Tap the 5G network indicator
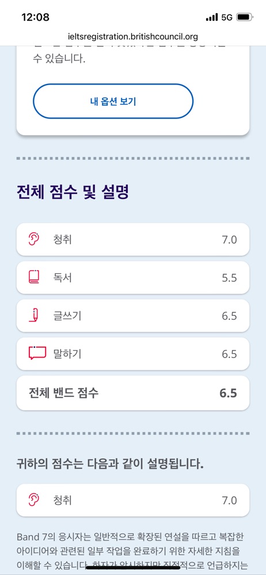This screenshot has height=575, width=266. [227, 17]
